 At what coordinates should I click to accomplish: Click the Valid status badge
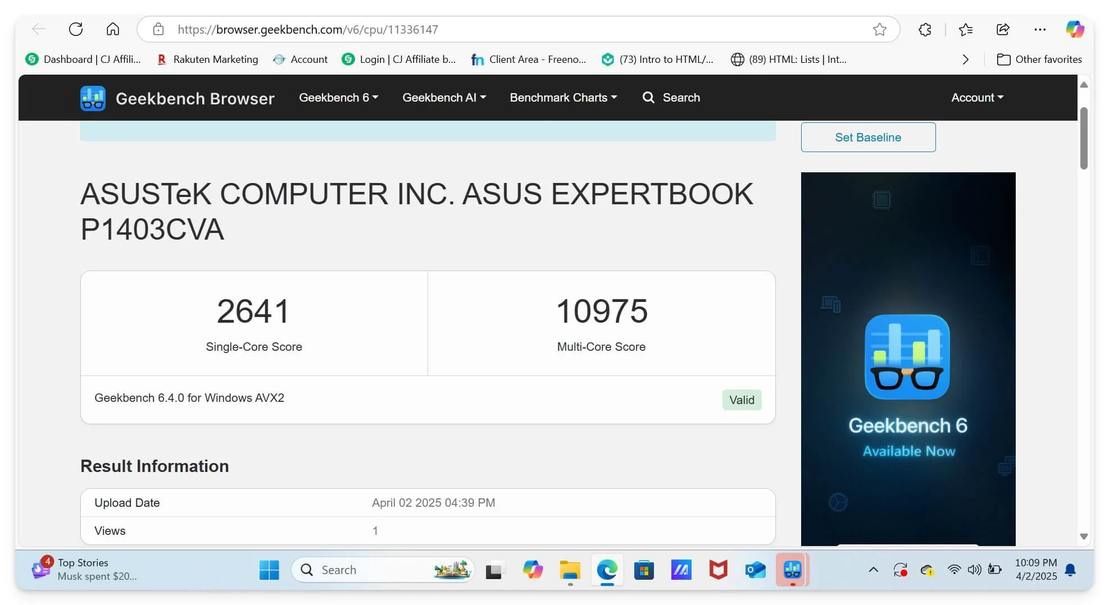(742, 400)
